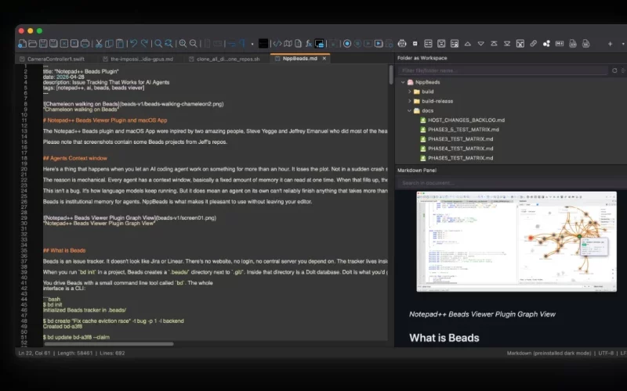
Task: Open PHASE3_TEST_MATRIX.md file
Action: [460, 139]
